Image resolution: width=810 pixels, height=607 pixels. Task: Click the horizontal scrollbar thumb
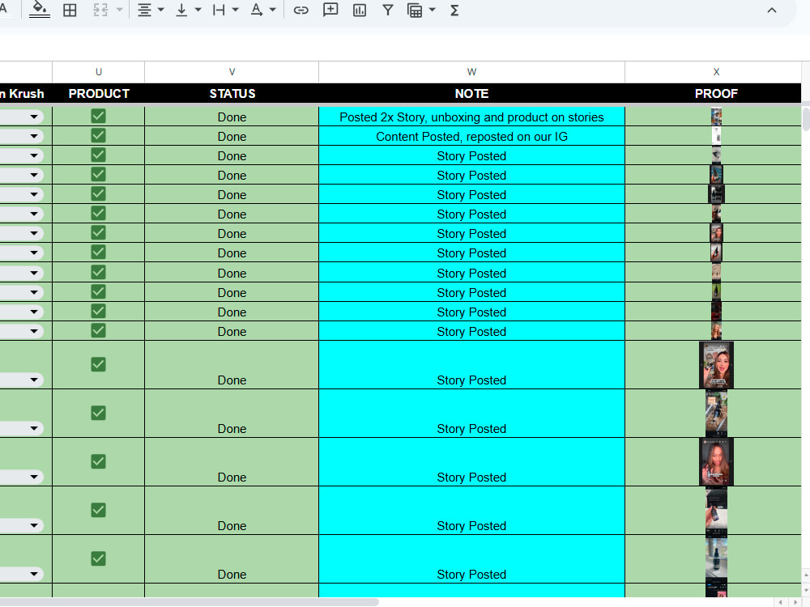coord(189,602)
